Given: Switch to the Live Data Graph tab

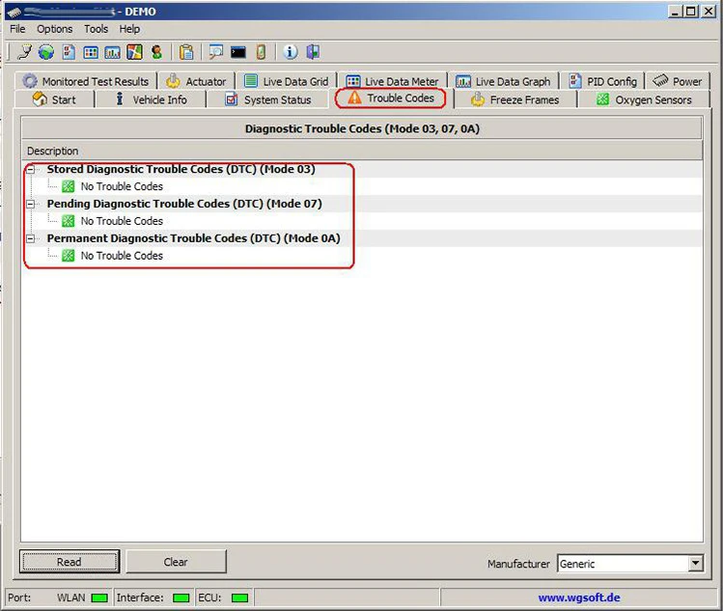Looking at the screenshot, I should point(504,82).
